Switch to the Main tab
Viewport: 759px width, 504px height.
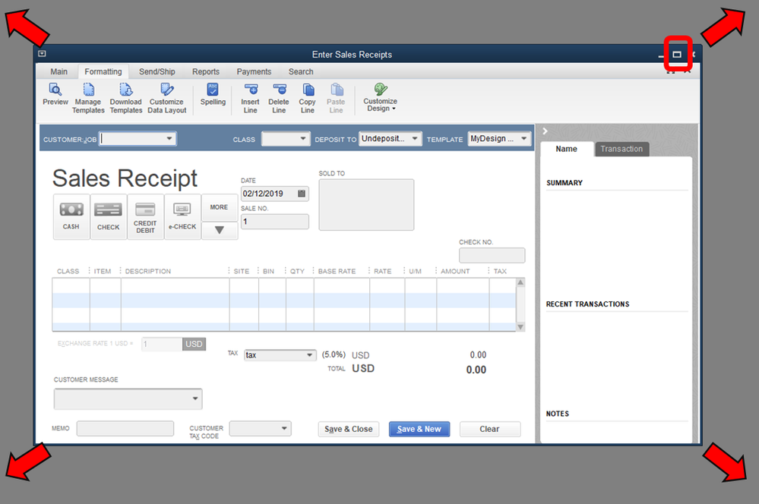59,71
